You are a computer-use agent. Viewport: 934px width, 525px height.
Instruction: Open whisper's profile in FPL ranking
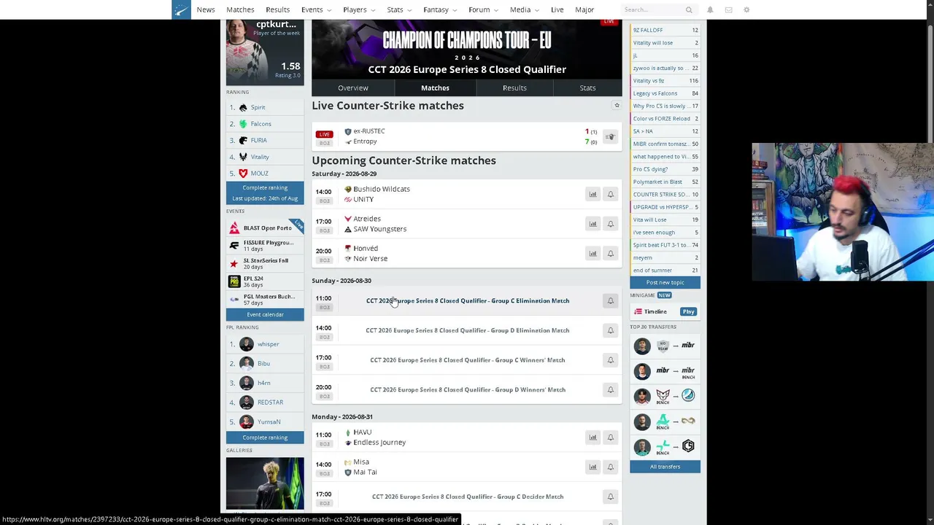268,344
